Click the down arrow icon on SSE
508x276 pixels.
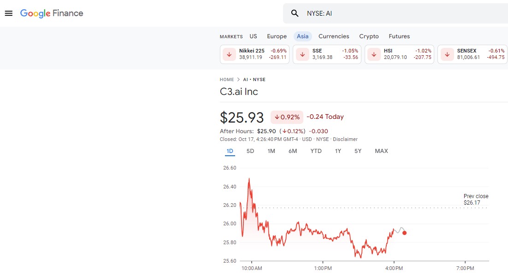[302, 54]
